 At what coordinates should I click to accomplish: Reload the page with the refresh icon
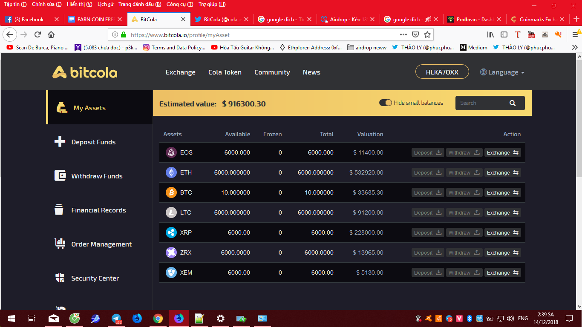[x=37, y=34]
